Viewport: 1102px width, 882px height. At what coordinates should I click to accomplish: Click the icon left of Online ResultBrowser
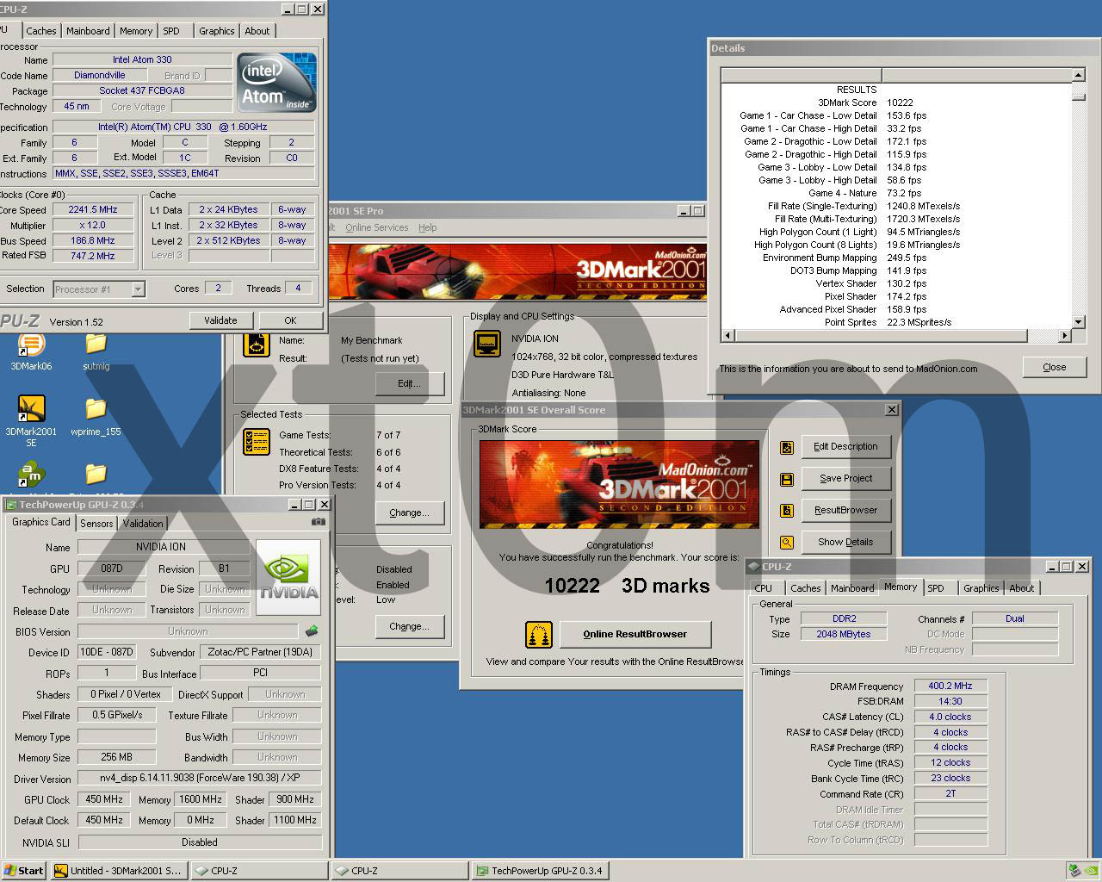tap(538, 636)
